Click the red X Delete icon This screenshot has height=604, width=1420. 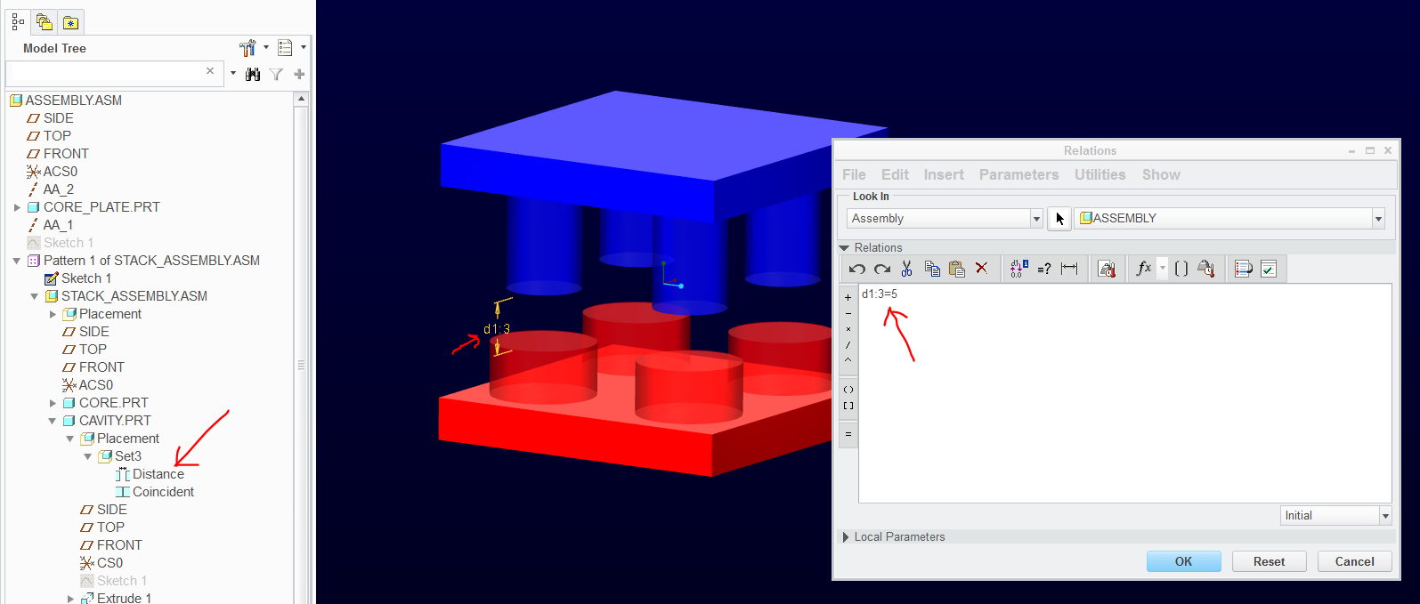tap(981, 269)
